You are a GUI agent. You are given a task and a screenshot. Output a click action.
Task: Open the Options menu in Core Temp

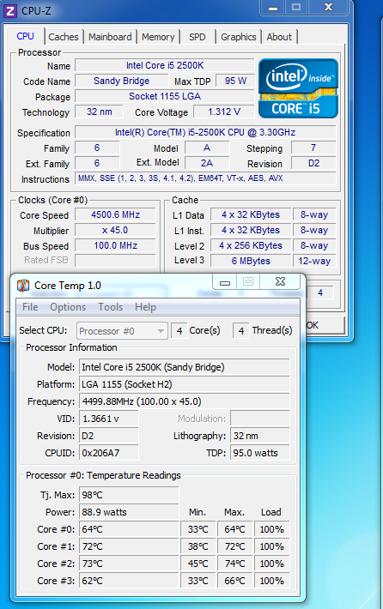click(68, 307)
